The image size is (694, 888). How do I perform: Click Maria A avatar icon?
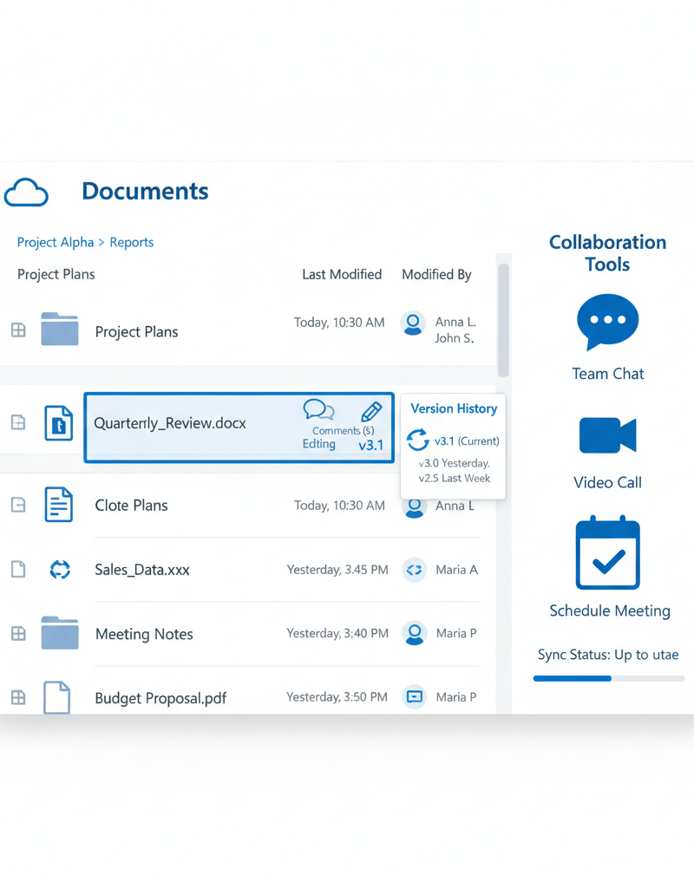pos(414,570)
